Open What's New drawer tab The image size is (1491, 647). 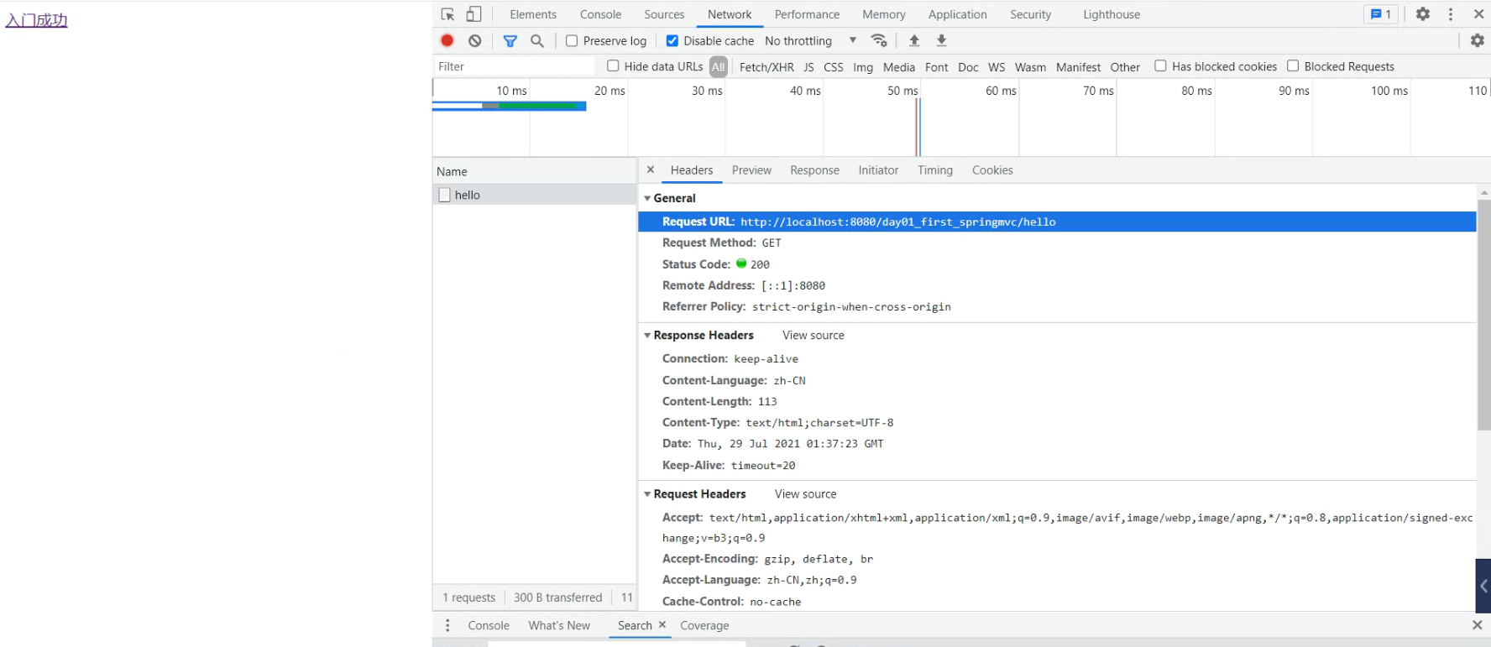click(x=559, y=625)
